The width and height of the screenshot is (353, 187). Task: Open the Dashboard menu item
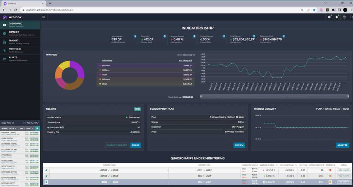point(20,25)
